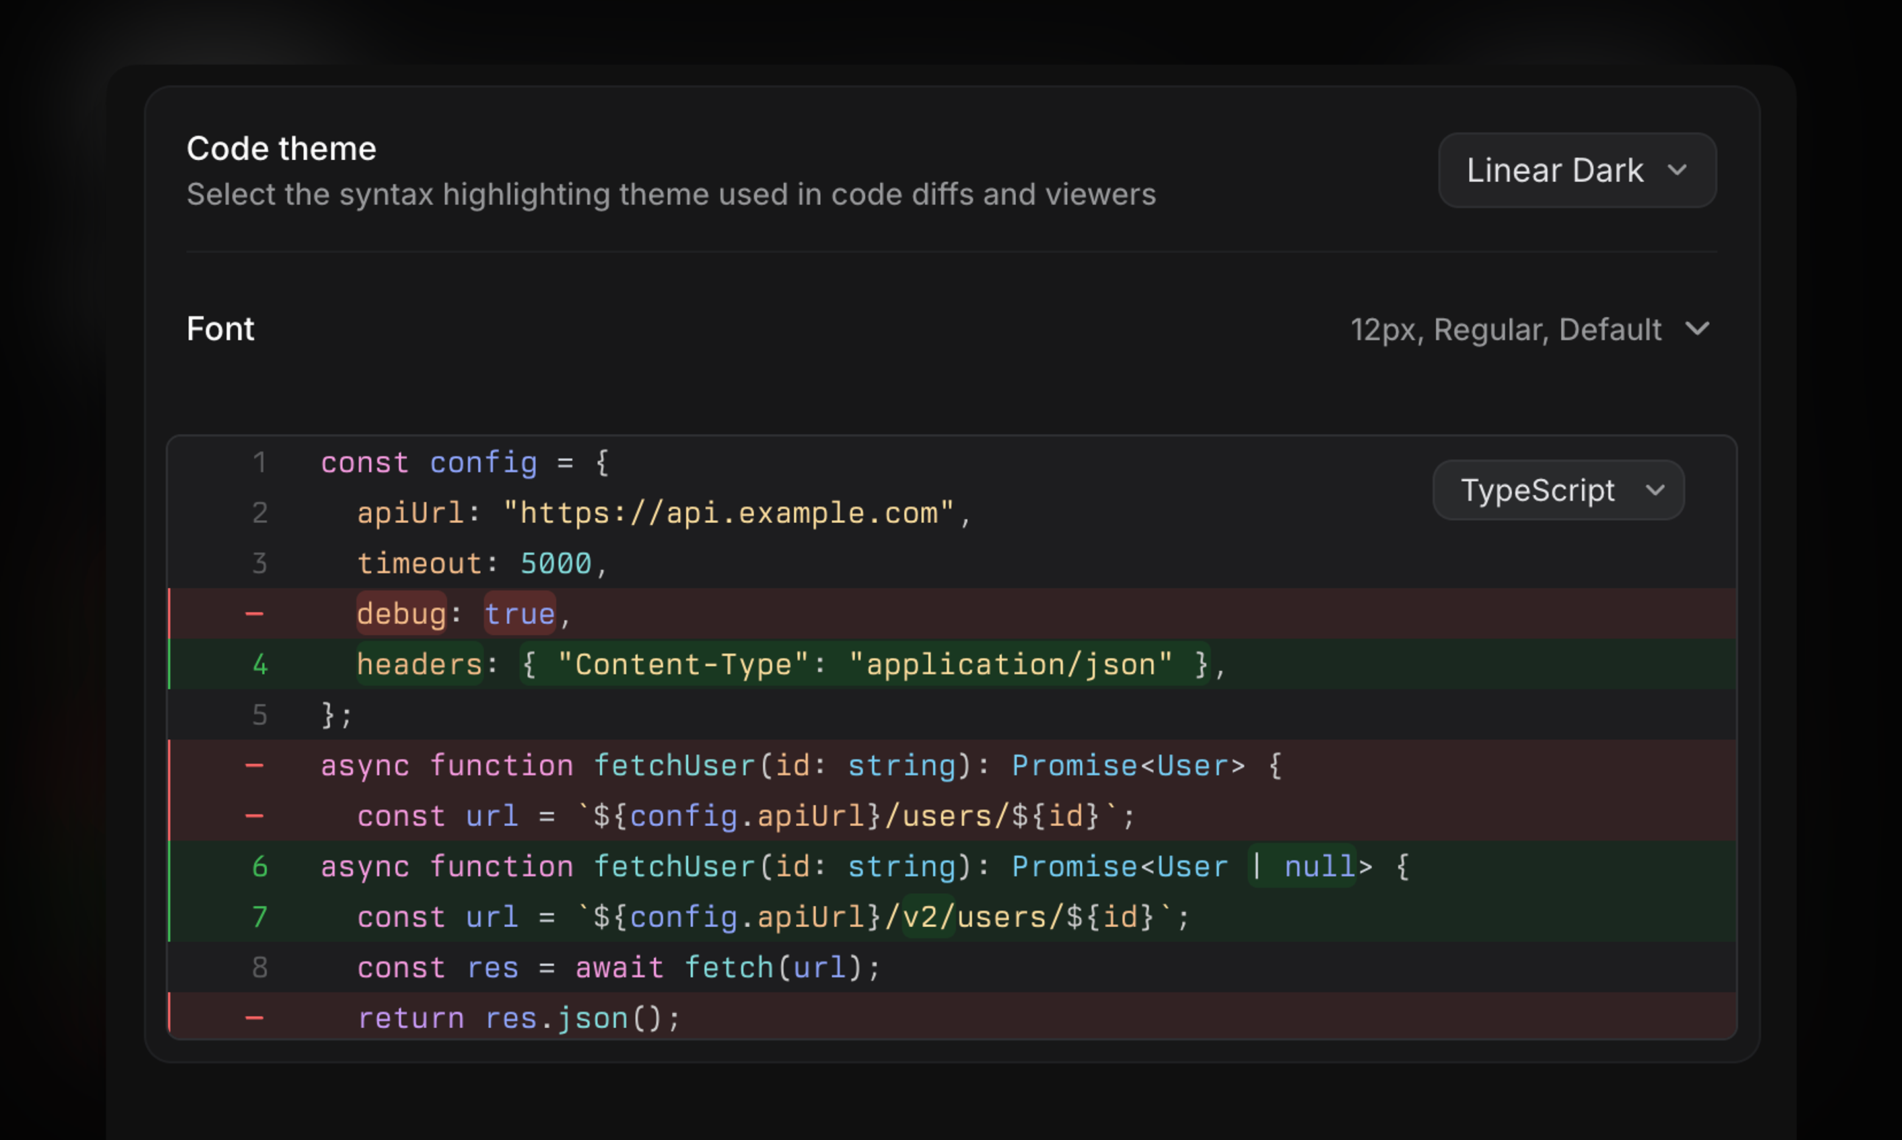Click added fetchUser line with "User | null"
This screenshot has height=1140, width=1902.
pos(952,867)
